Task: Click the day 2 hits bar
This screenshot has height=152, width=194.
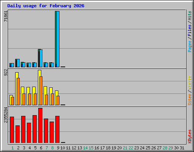Action: [x=16, y=63]
